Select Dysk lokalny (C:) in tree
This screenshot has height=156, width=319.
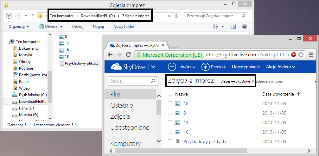[x=30, y=95]
